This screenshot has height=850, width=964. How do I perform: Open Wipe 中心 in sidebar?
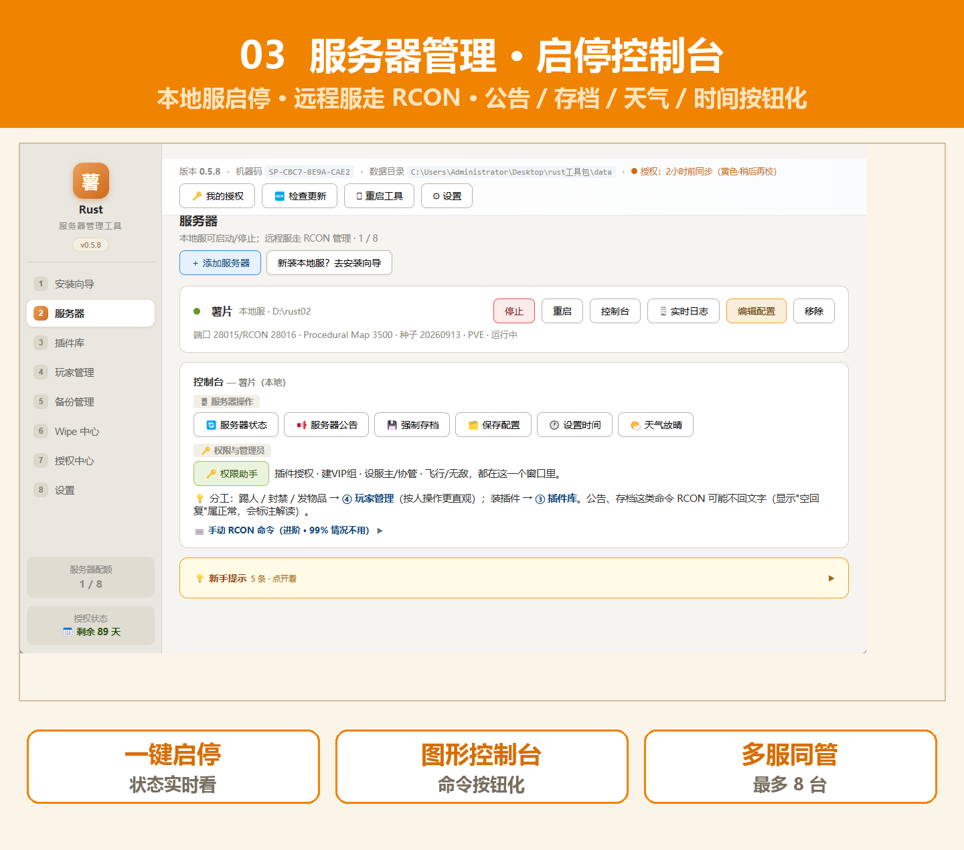click(x=90, y=431)
